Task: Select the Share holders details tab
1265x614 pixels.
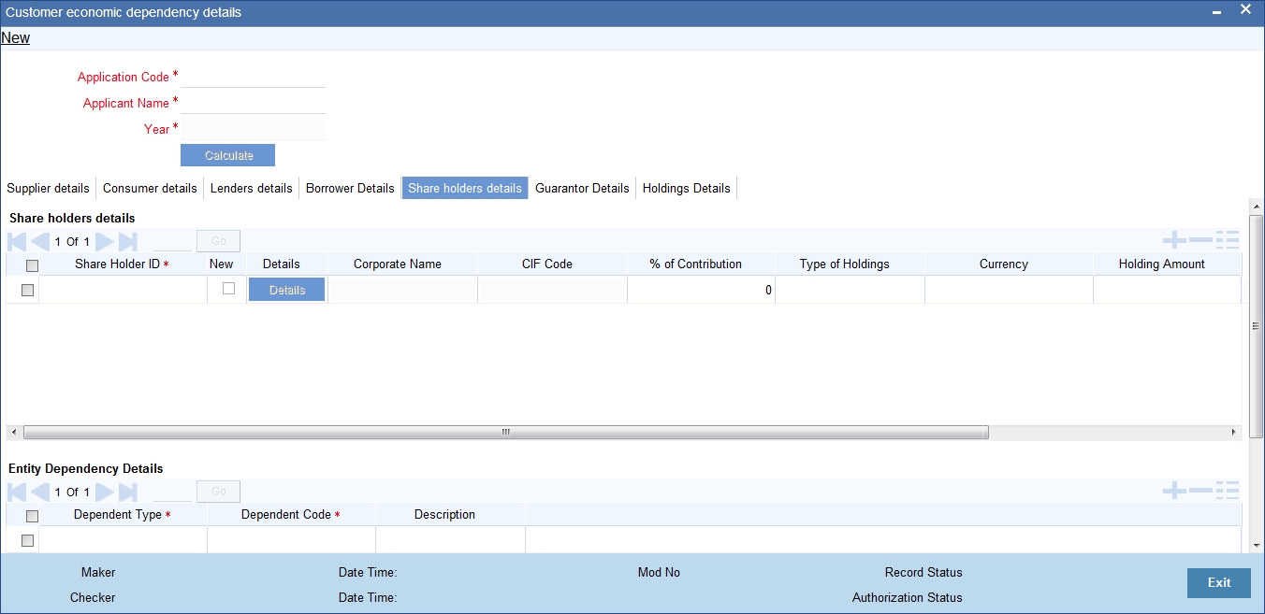Action: 465,188
